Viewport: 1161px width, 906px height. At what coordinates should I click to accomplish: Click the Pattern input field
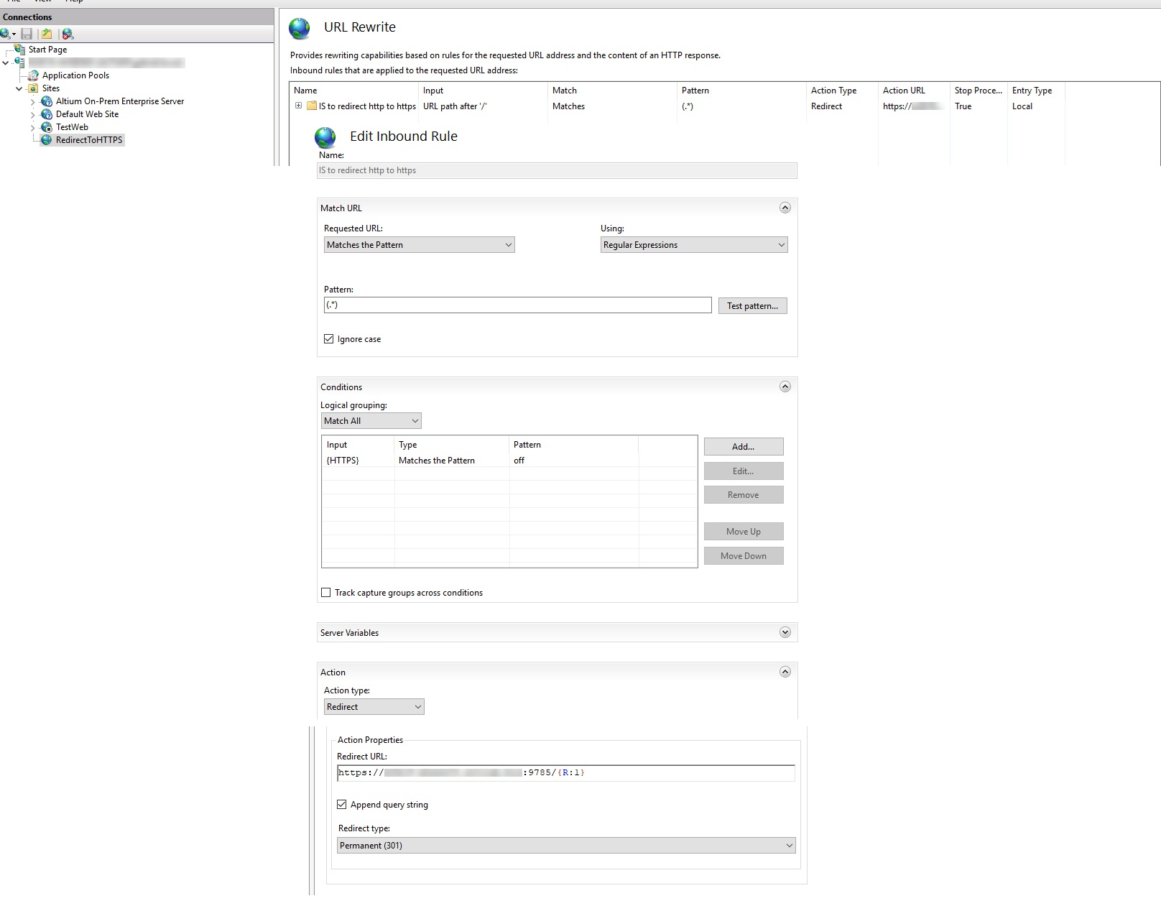click(517, 305)
